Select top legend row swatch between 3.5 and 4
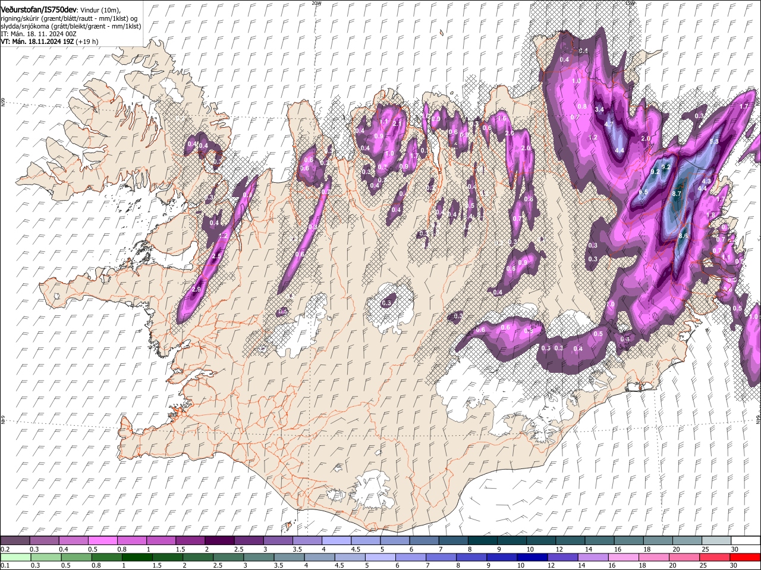The height and width of the screenshot is (570, 761). point(307,540)
